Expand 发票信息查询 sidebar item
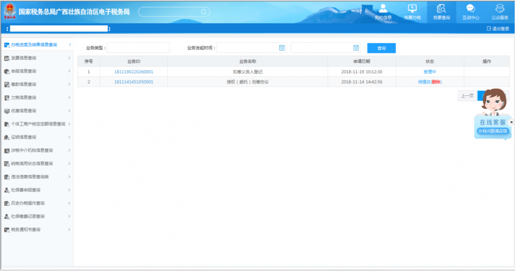 69,58
